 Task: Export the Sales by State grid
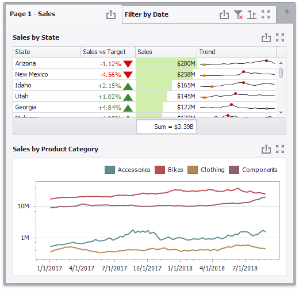pyautogui.click(x=266, y=37)
